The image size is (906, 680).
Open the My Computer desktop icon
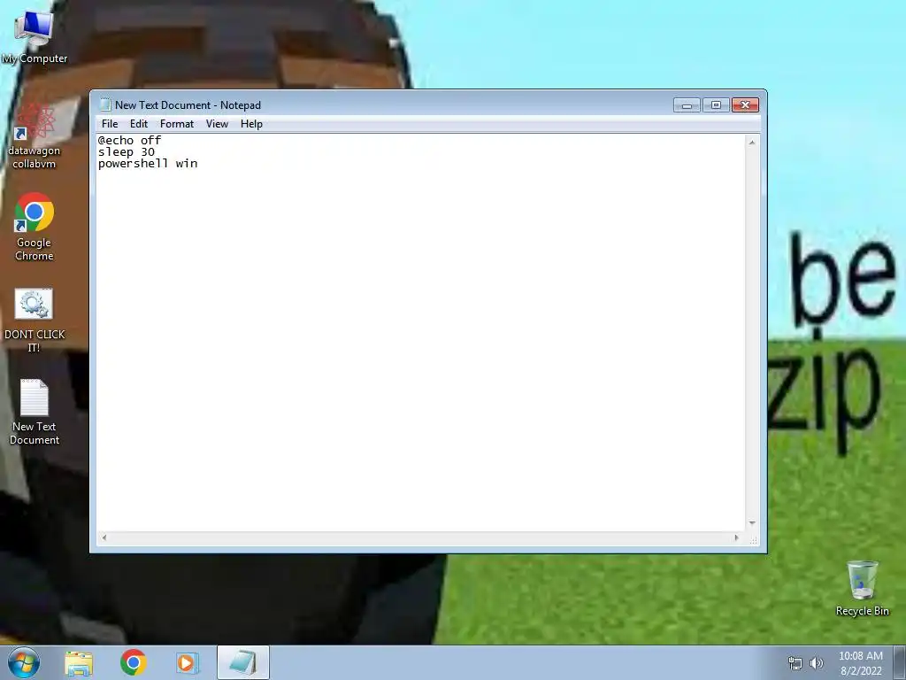coord(35,37)
